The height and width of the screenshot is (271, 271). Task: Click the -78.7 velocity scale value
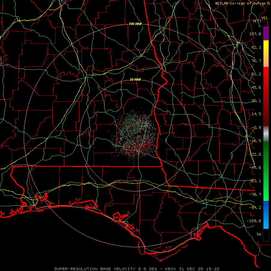pos(255,195)
